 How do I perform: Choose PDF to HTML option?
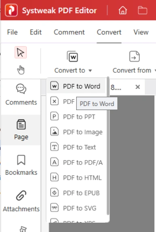click(76, 178)
